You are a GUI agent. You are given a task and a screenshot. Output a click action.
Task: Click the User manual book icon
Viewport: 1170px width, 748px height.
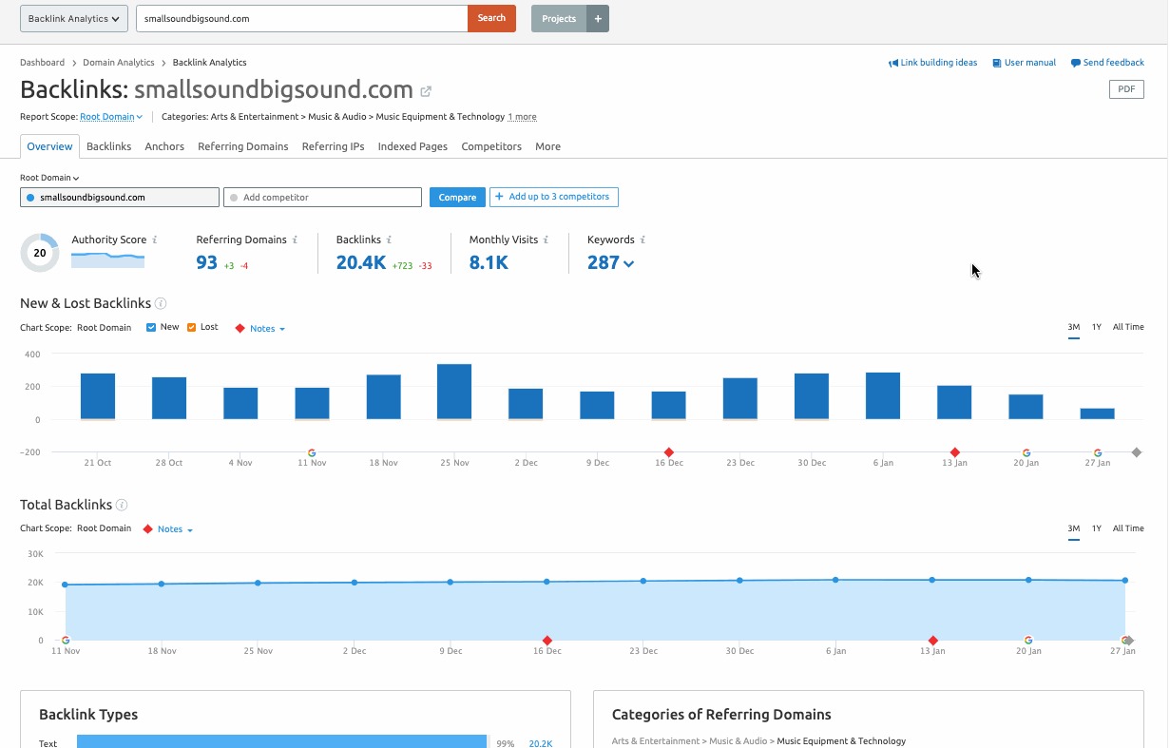(997, 63)
